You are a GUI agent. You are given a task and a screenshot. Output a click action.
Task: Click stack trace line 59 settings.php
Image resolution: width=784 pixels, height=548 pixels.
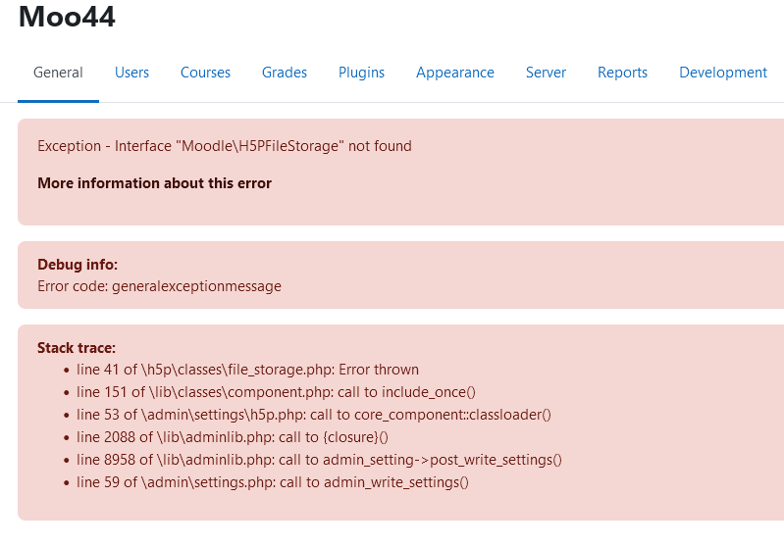273,482
